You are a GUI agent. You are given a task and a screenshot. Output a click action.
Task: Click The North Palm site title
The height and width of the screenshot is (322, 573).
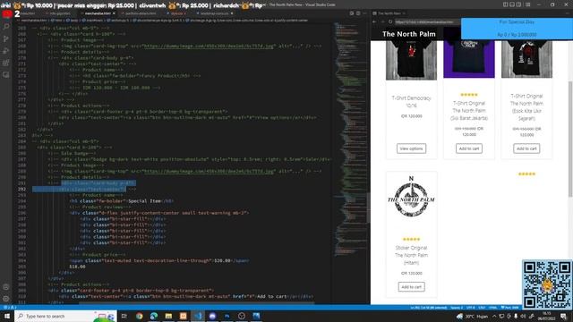pos(409,34)
